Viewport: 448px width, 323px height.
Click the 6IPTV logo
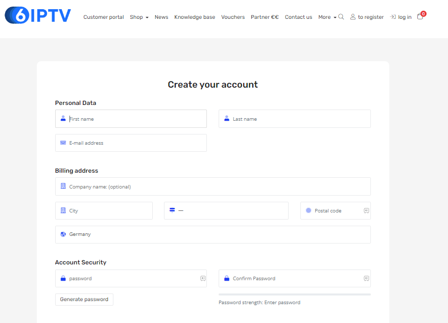(38, 16)
